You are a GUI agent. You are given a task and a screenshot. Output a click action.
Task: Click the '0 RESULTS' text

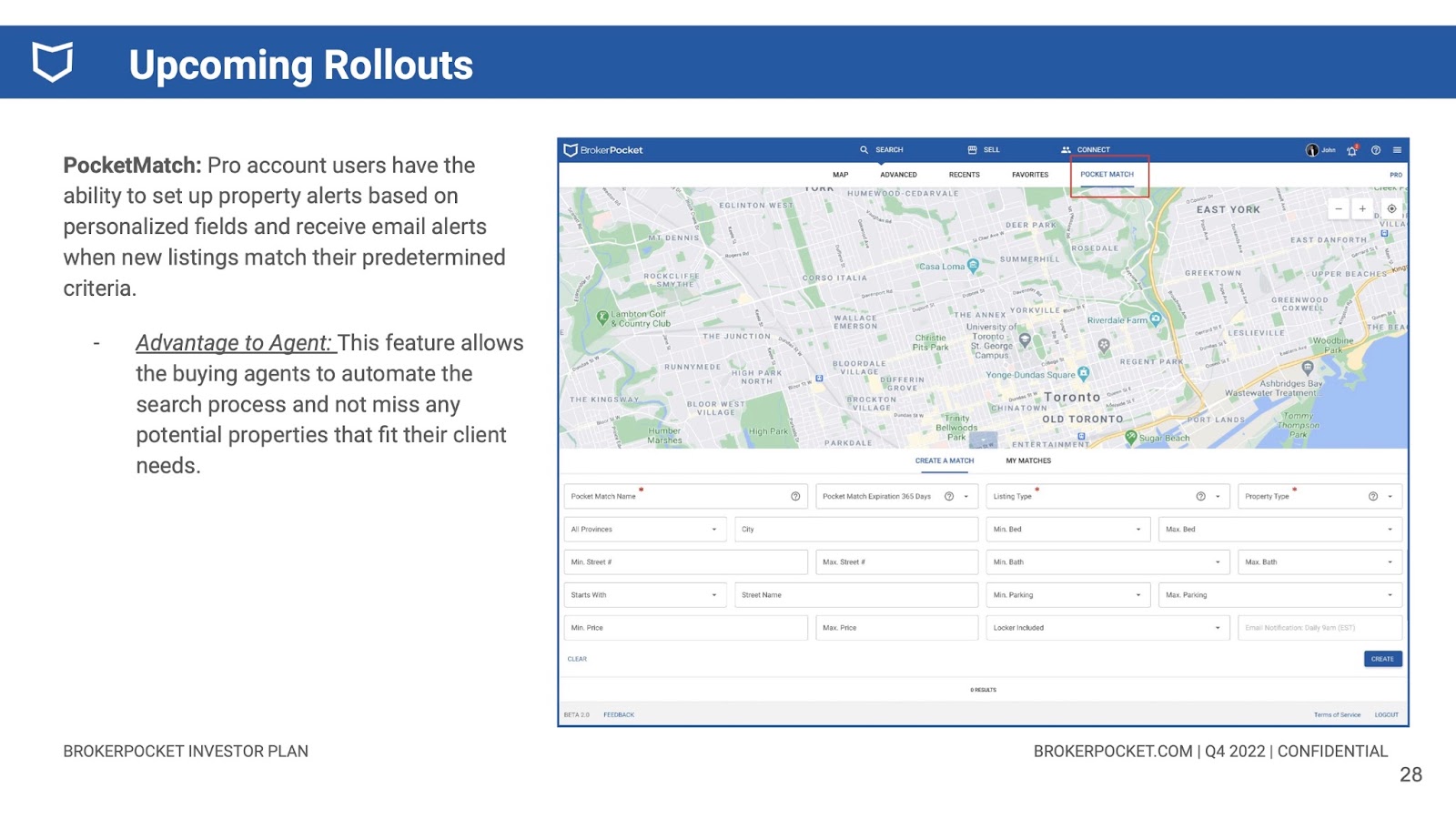click(983, 690)
